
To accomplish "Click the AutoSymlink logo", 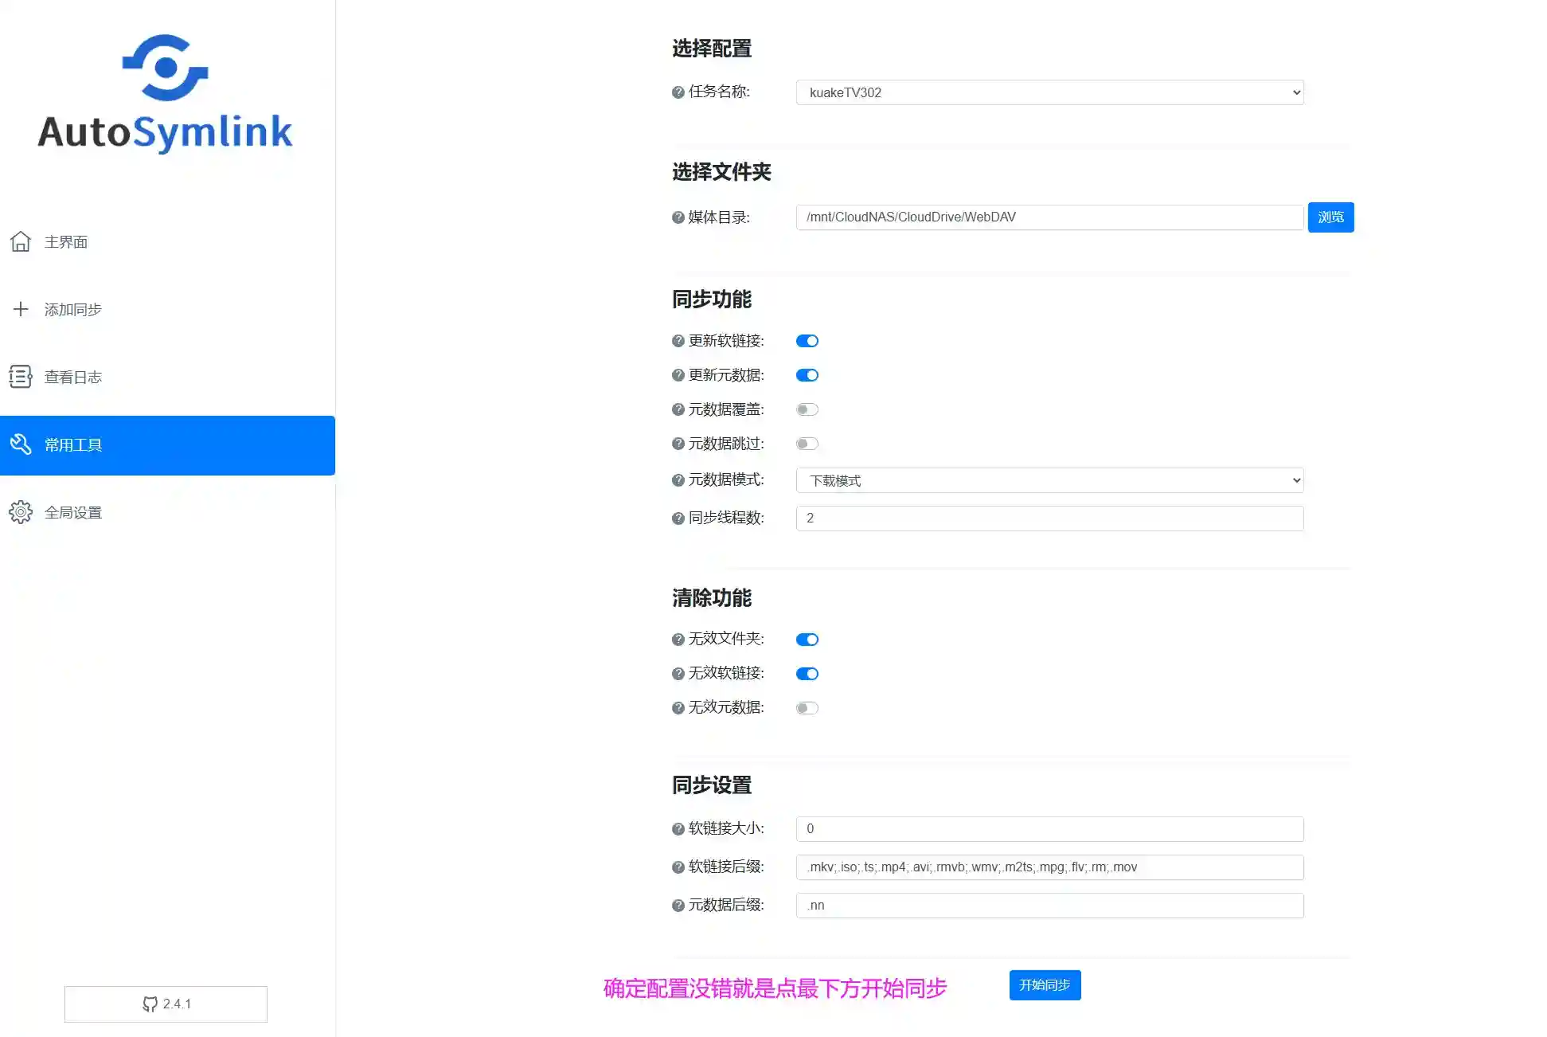I will tap(165, 92).
